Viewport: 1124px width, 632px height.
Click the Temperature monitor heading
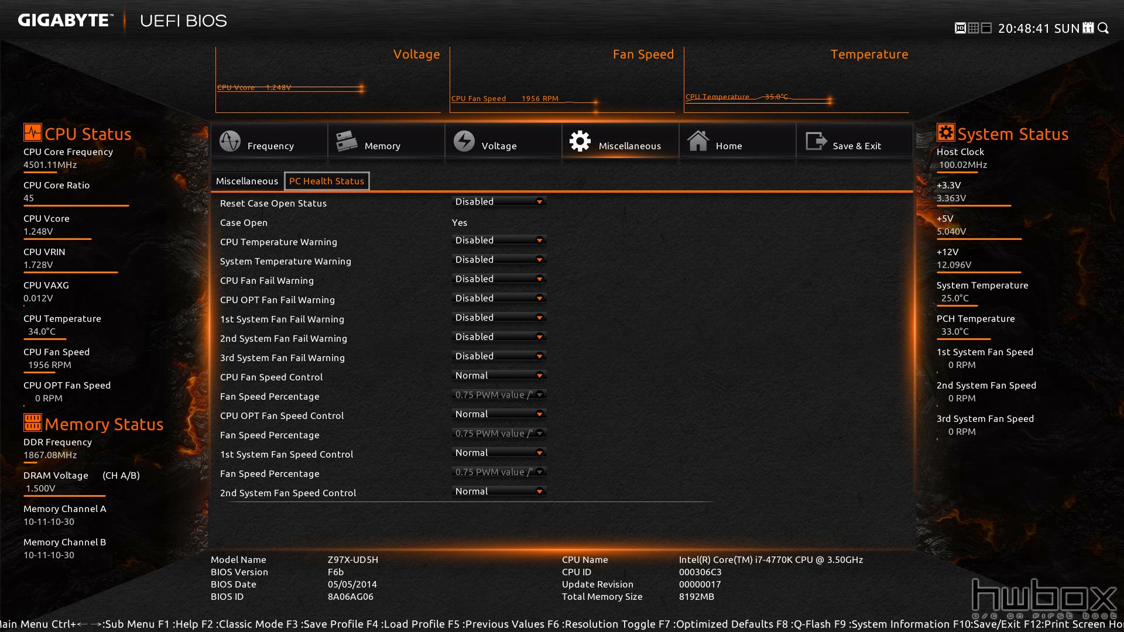point(869,54)
